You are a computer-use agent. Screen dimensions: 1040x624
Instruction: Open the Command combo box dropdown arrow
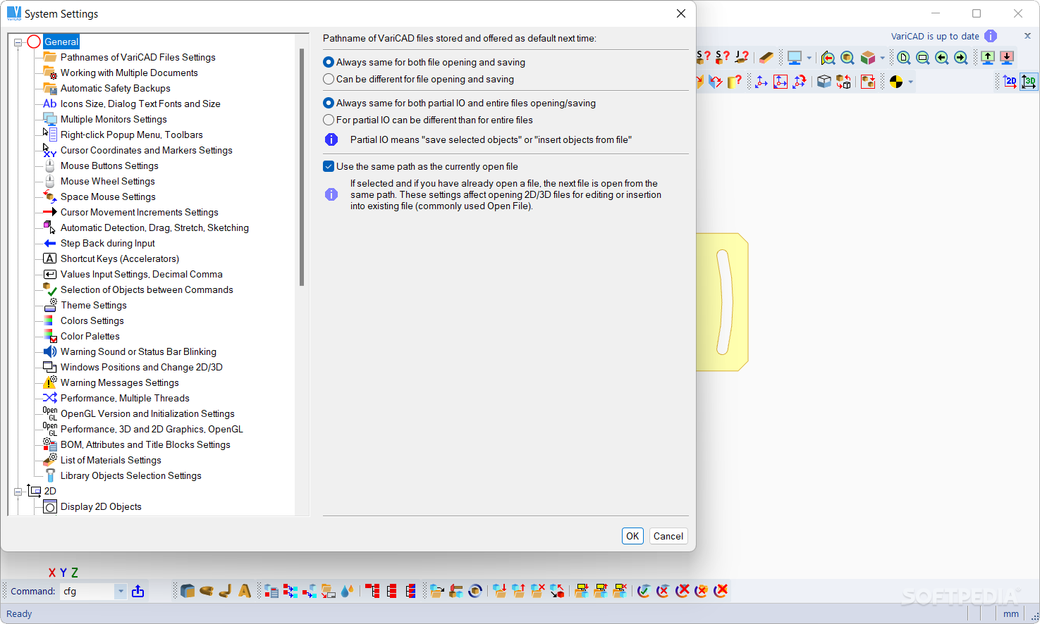121,591
